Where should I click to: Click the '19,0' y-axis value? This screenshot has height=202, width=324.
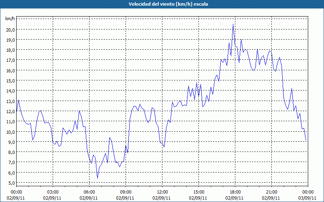coord(11,40)
